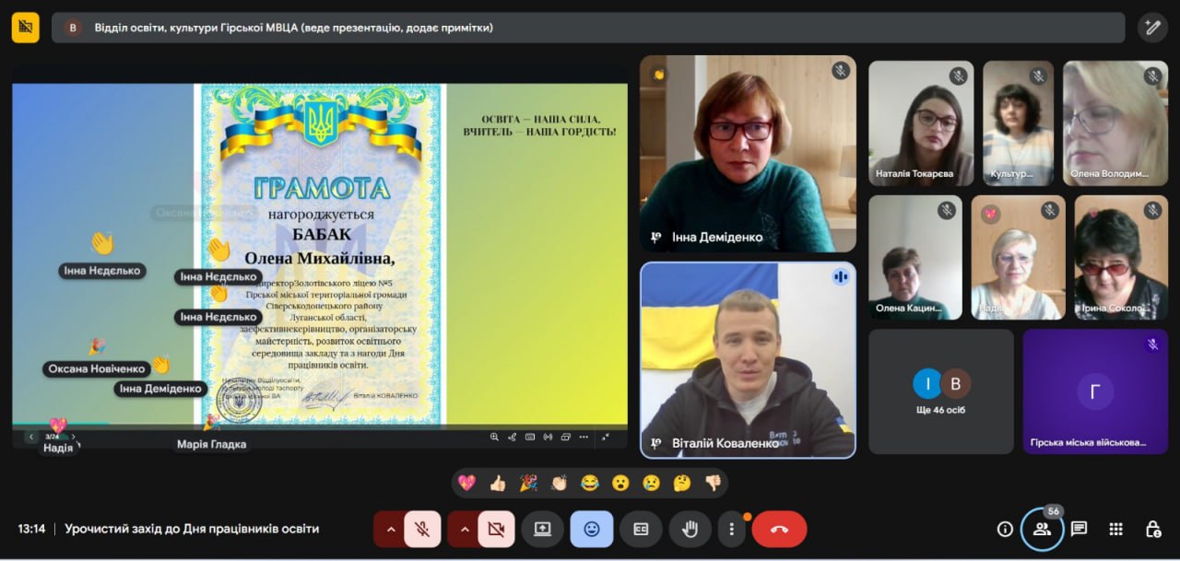Image resolution: width=1180 pixels, height=561 pixels.
Task: Send the thumbs up reaction
Action: coord(497,483)
